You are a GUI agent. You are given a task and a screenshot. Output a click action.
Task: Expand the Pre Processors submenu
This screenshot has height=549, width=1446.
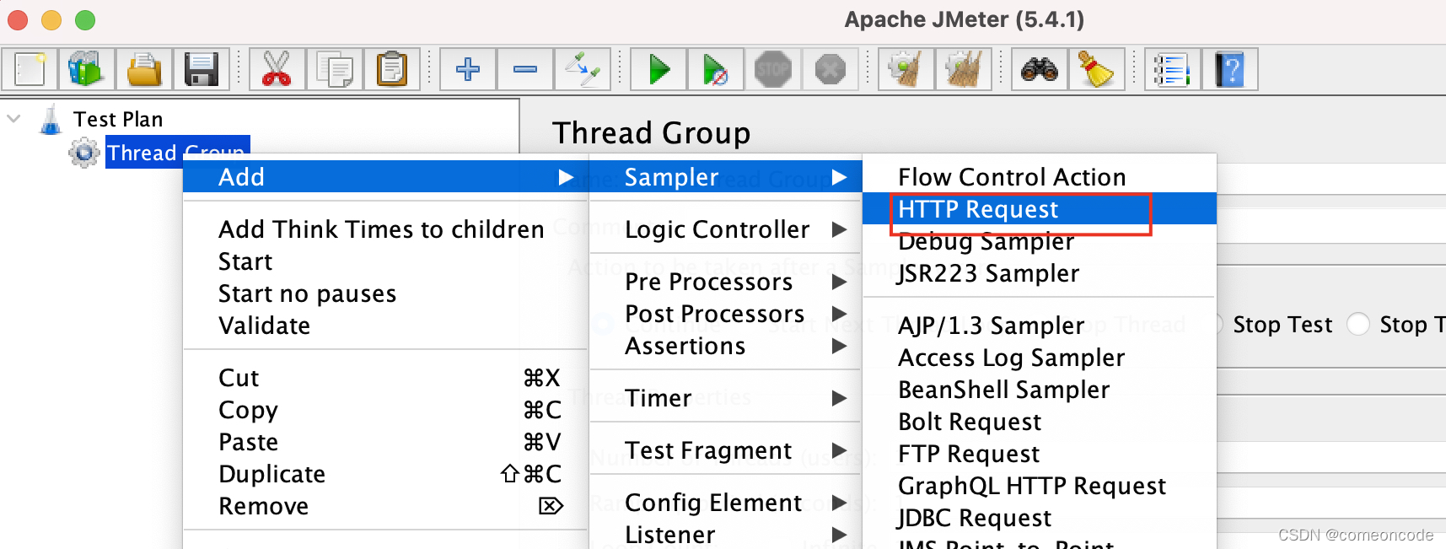[725, 282]
